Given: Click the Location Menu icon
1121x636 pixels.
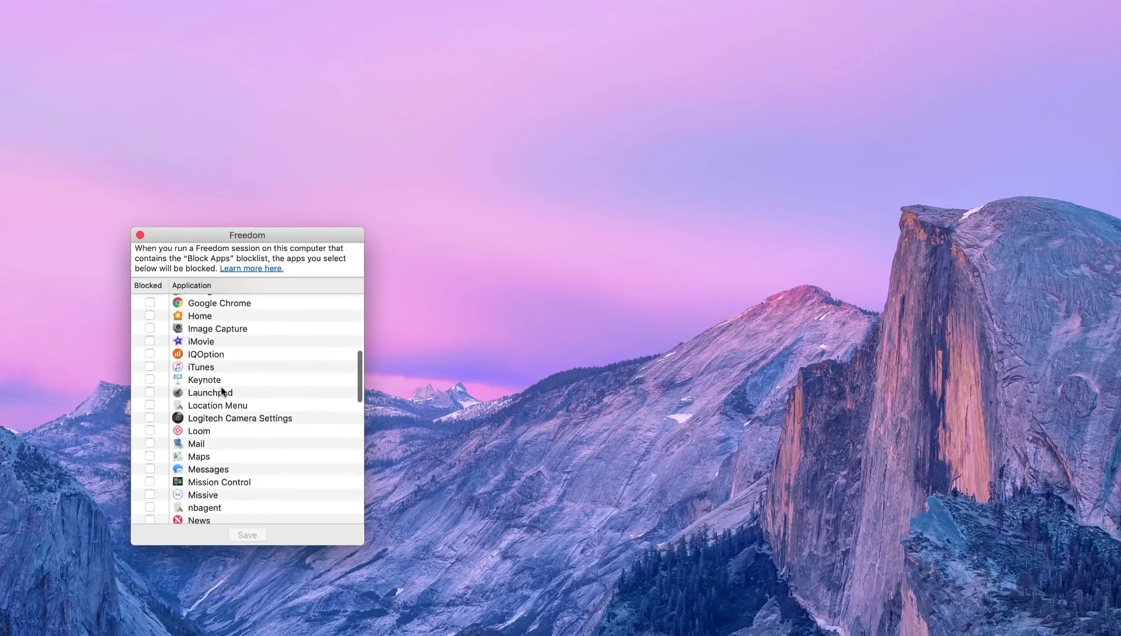Looking at the screenshot, I should [178, 406].
